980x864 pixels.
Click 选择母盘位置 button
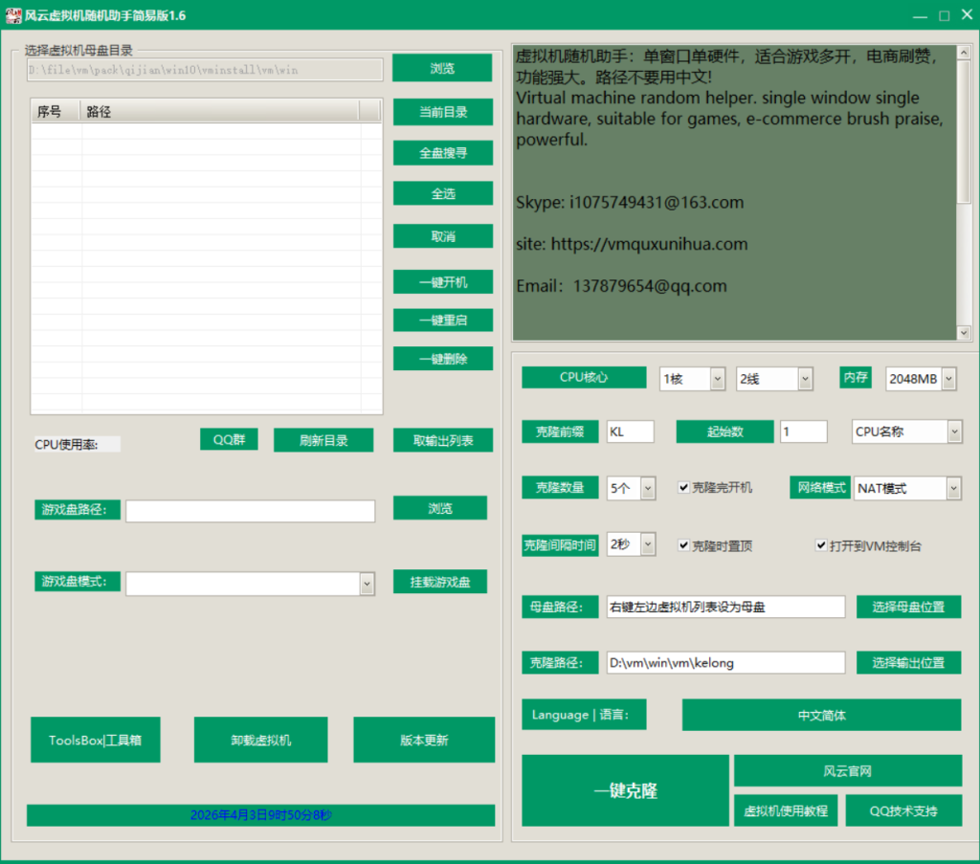907,607
